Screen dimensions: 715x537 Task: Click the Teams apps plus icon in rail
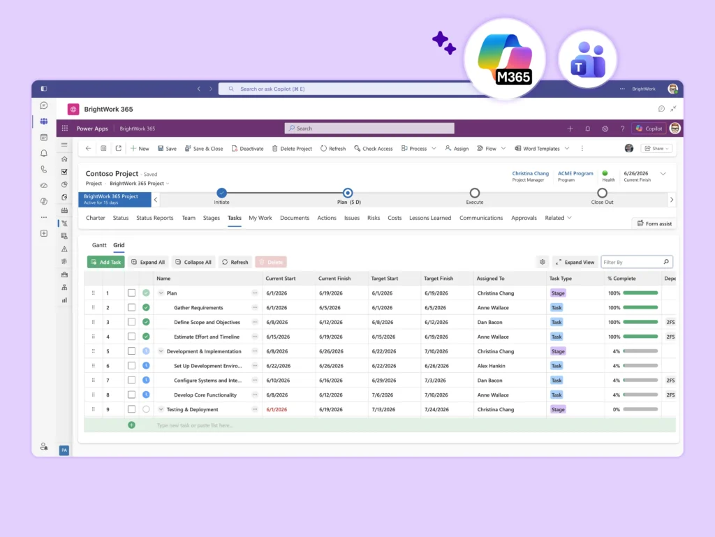[44, 233]
